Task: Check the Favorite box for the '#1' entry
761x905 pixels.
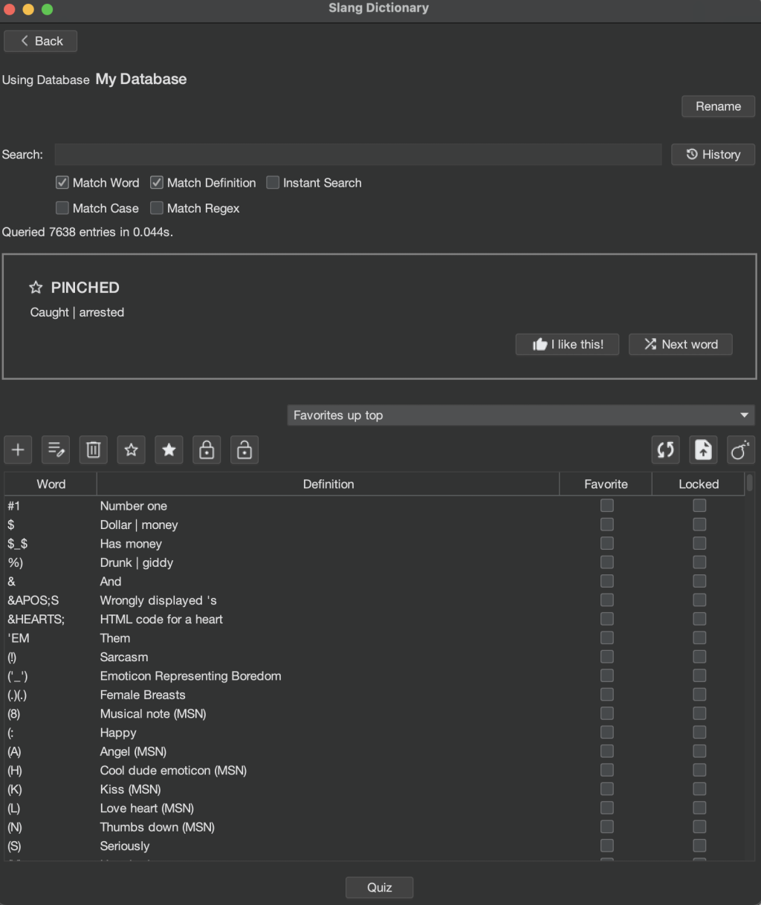Action: (606, 505)
